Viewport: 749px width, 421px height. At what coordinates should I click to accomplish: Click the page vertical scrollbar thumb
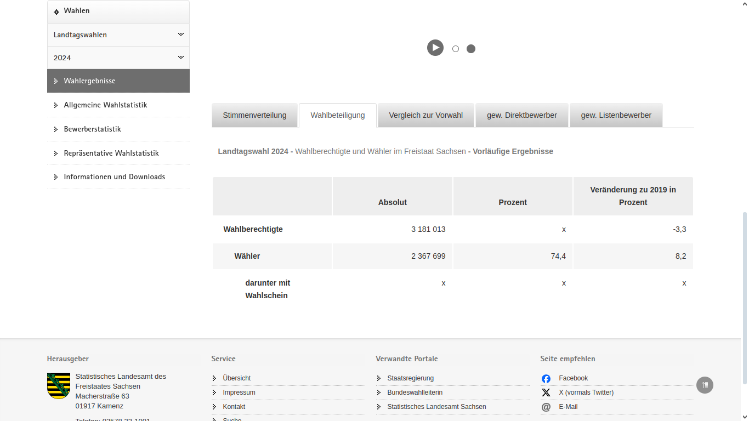745,298
